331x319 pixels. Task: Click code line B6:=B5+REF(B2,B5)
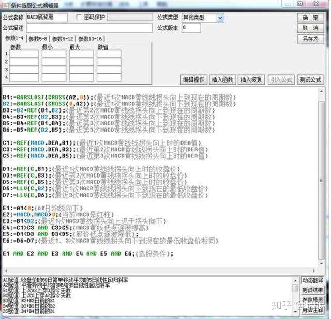click(109, 130)
